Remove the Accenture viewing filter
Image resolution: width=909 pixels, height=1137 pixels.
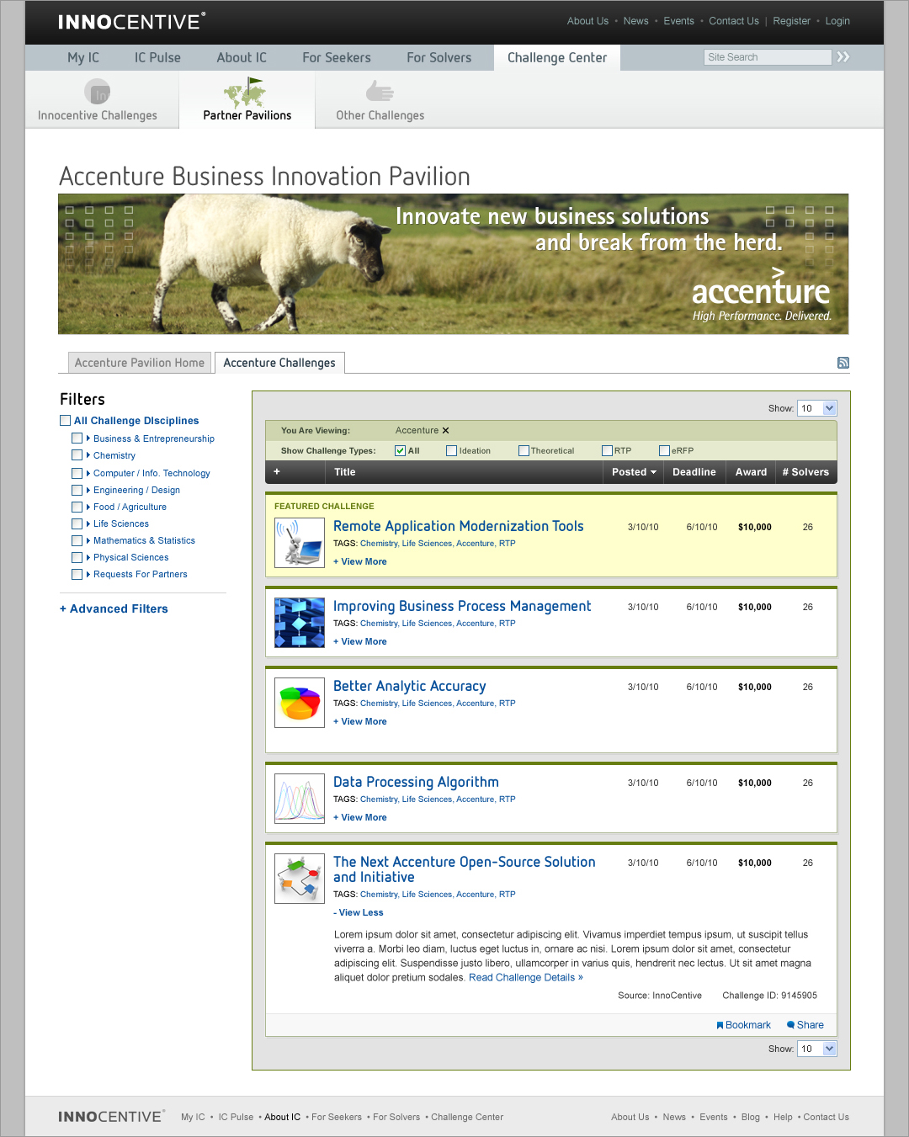pyautogui.click(x=446, y=431)
